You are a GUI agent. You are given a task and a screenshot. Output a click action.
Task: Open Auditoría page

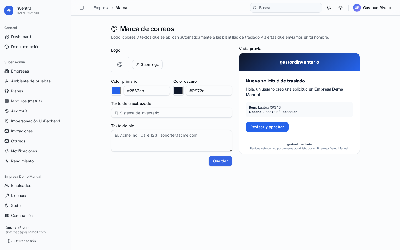click(x=35, y=111)
